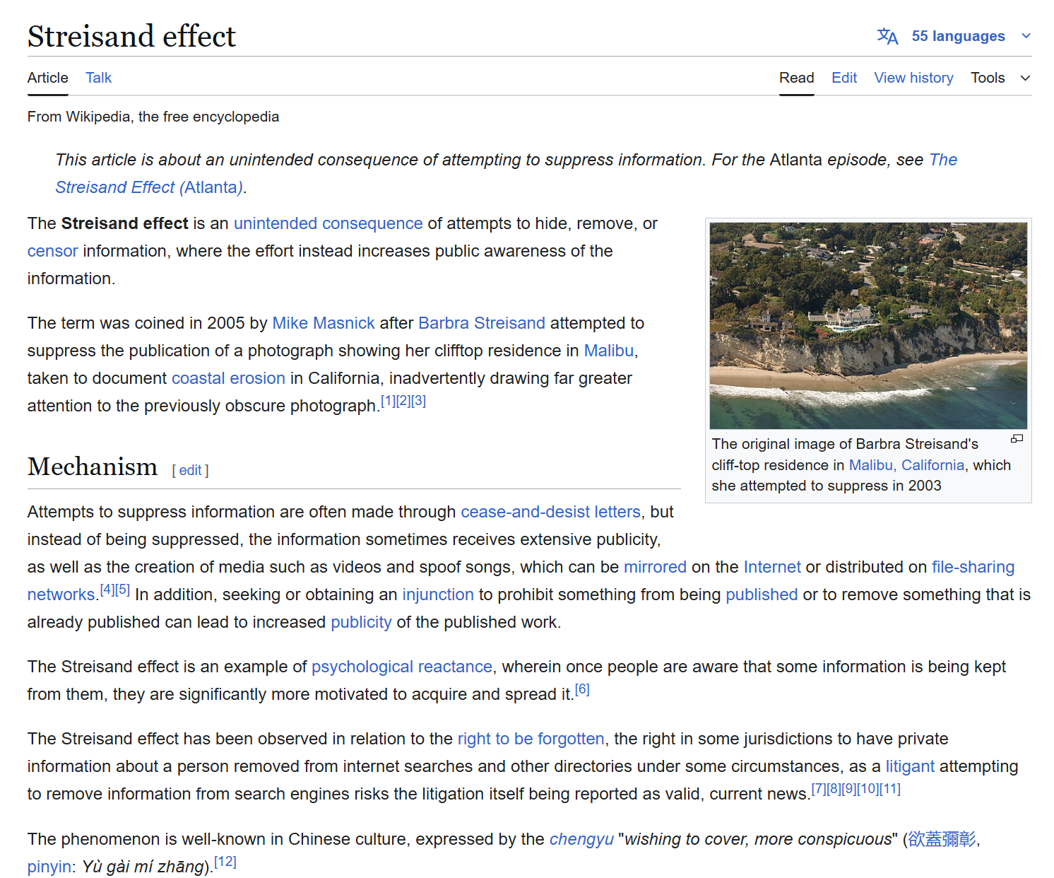This screenshot has width=1054, height=878.
Task: Click citation reference [9]
Action: click(x=848, y=789)
